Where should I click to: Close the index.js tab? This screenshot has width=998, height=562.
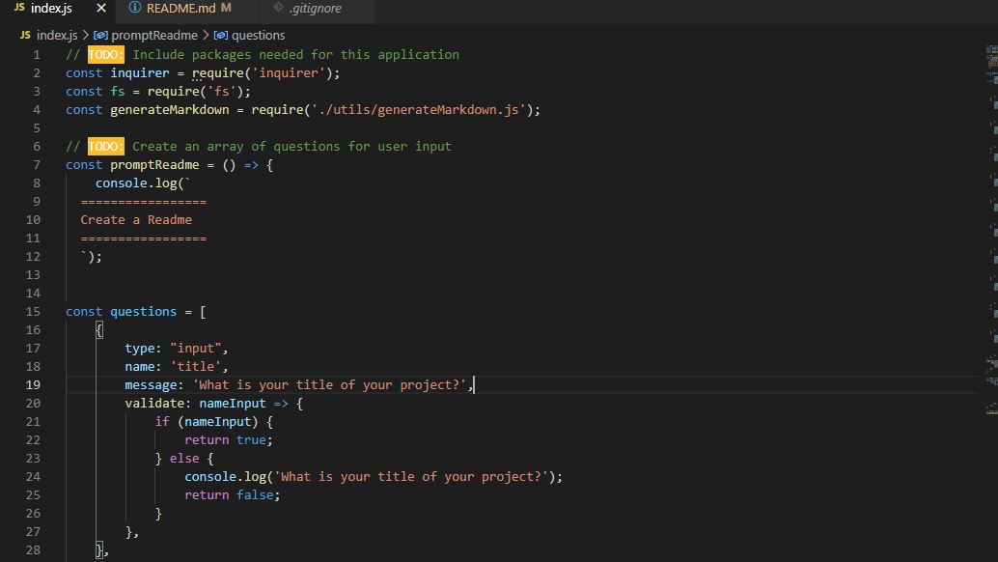(100, 9)
